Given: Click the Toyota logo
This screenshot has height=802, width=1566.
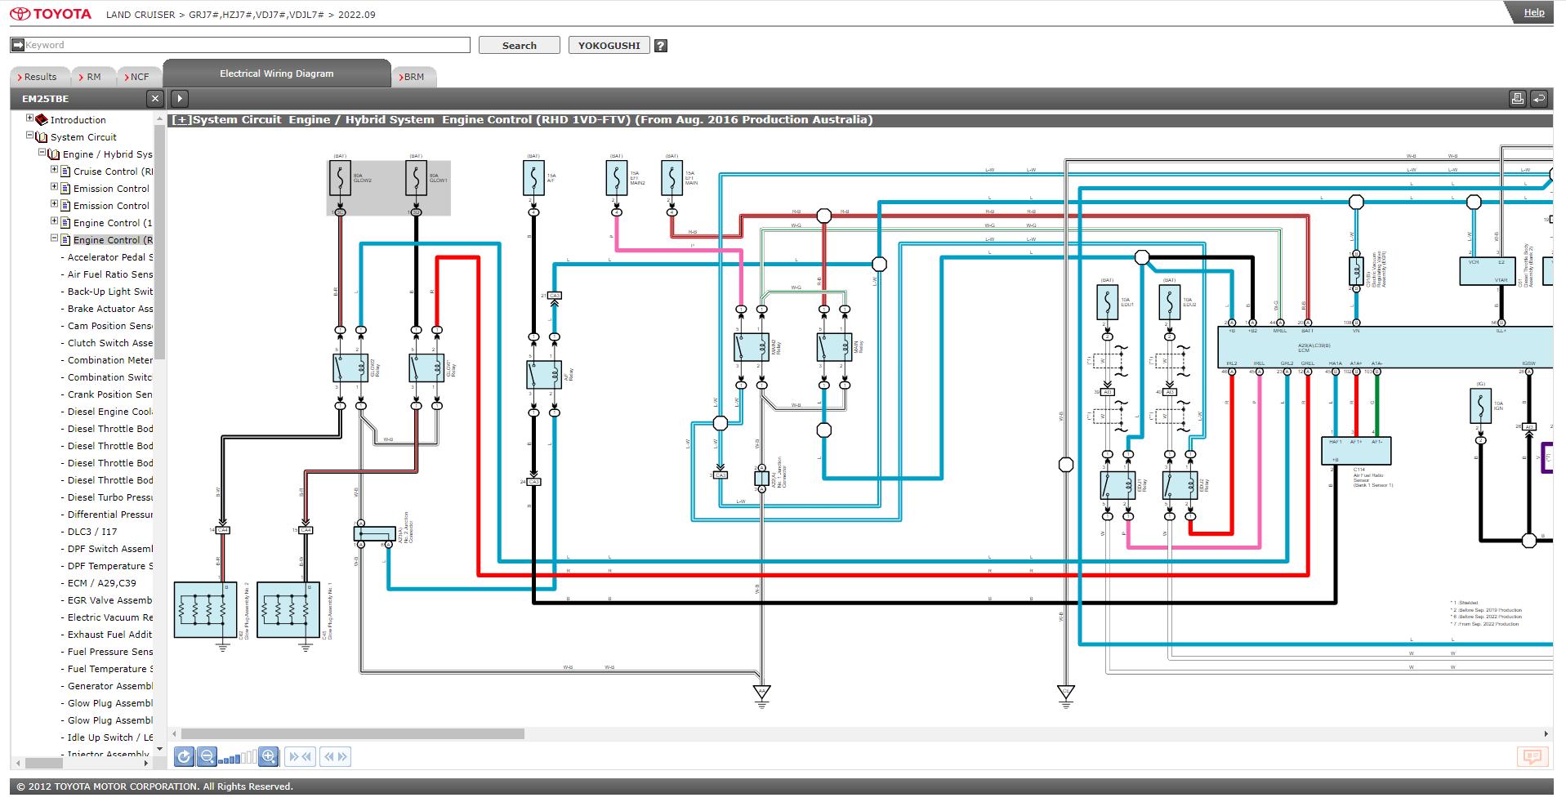Looking at the screenshot, I should 51,14.
